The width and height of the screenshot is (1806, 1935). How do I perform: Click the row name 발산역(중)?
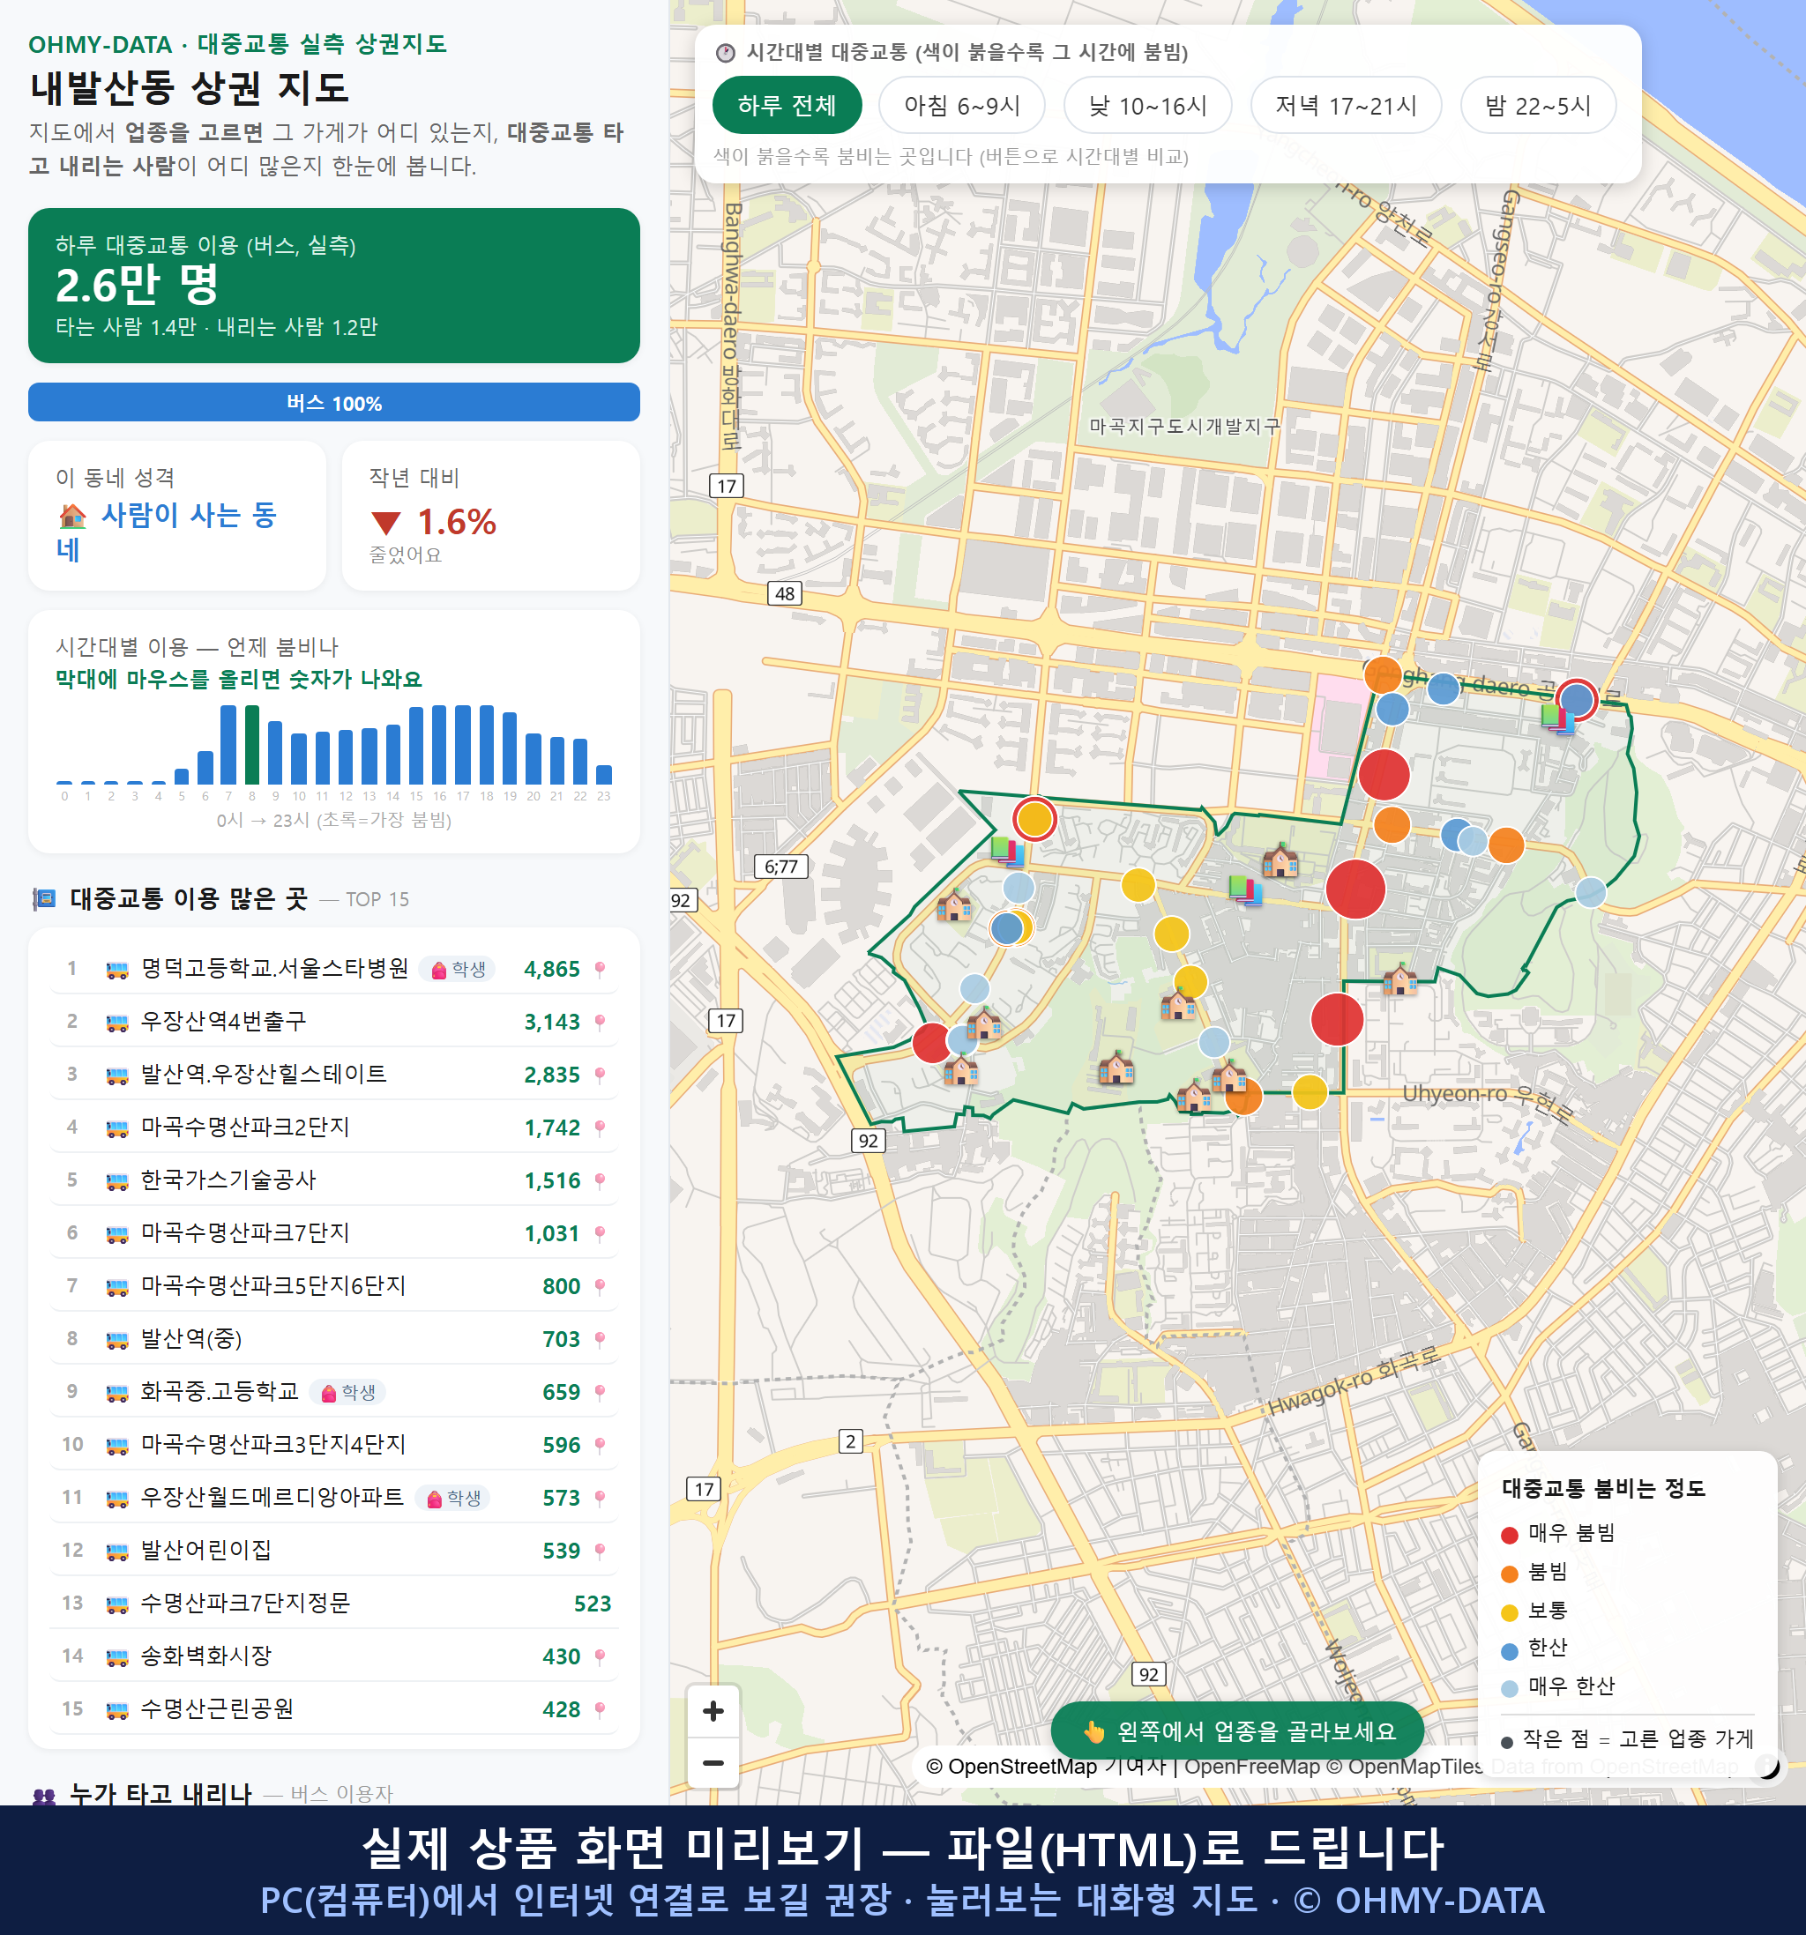click(x=191, y=1338)
